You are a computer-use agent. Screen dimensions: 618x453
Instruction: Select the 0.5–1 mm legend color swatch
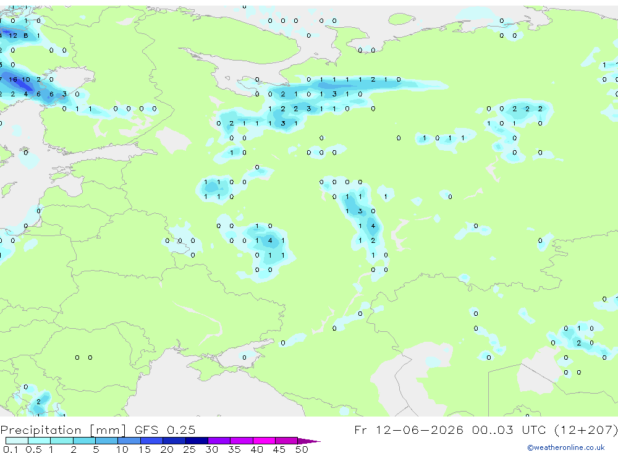pyautogui.click(x=40, y=441)
